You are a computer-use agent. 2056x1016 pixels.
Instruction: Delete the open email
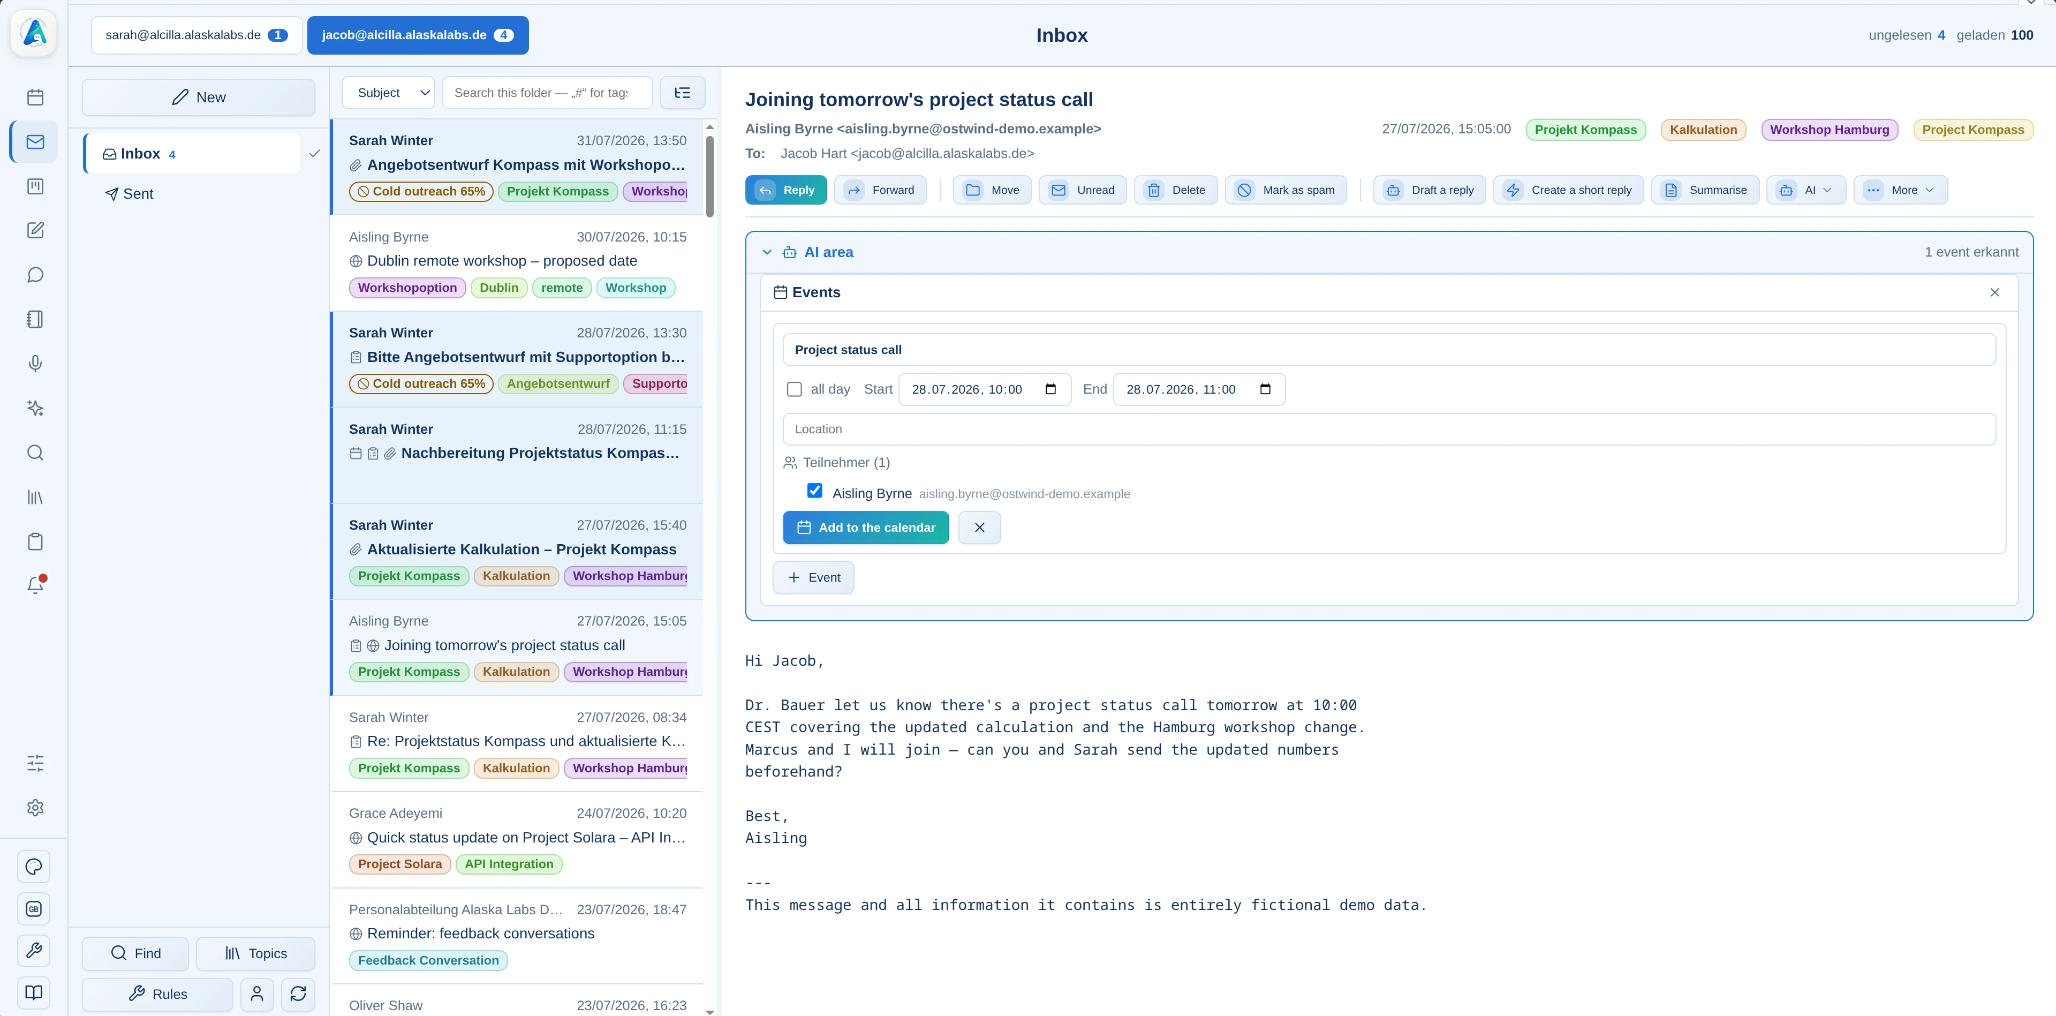point(1176,190)
